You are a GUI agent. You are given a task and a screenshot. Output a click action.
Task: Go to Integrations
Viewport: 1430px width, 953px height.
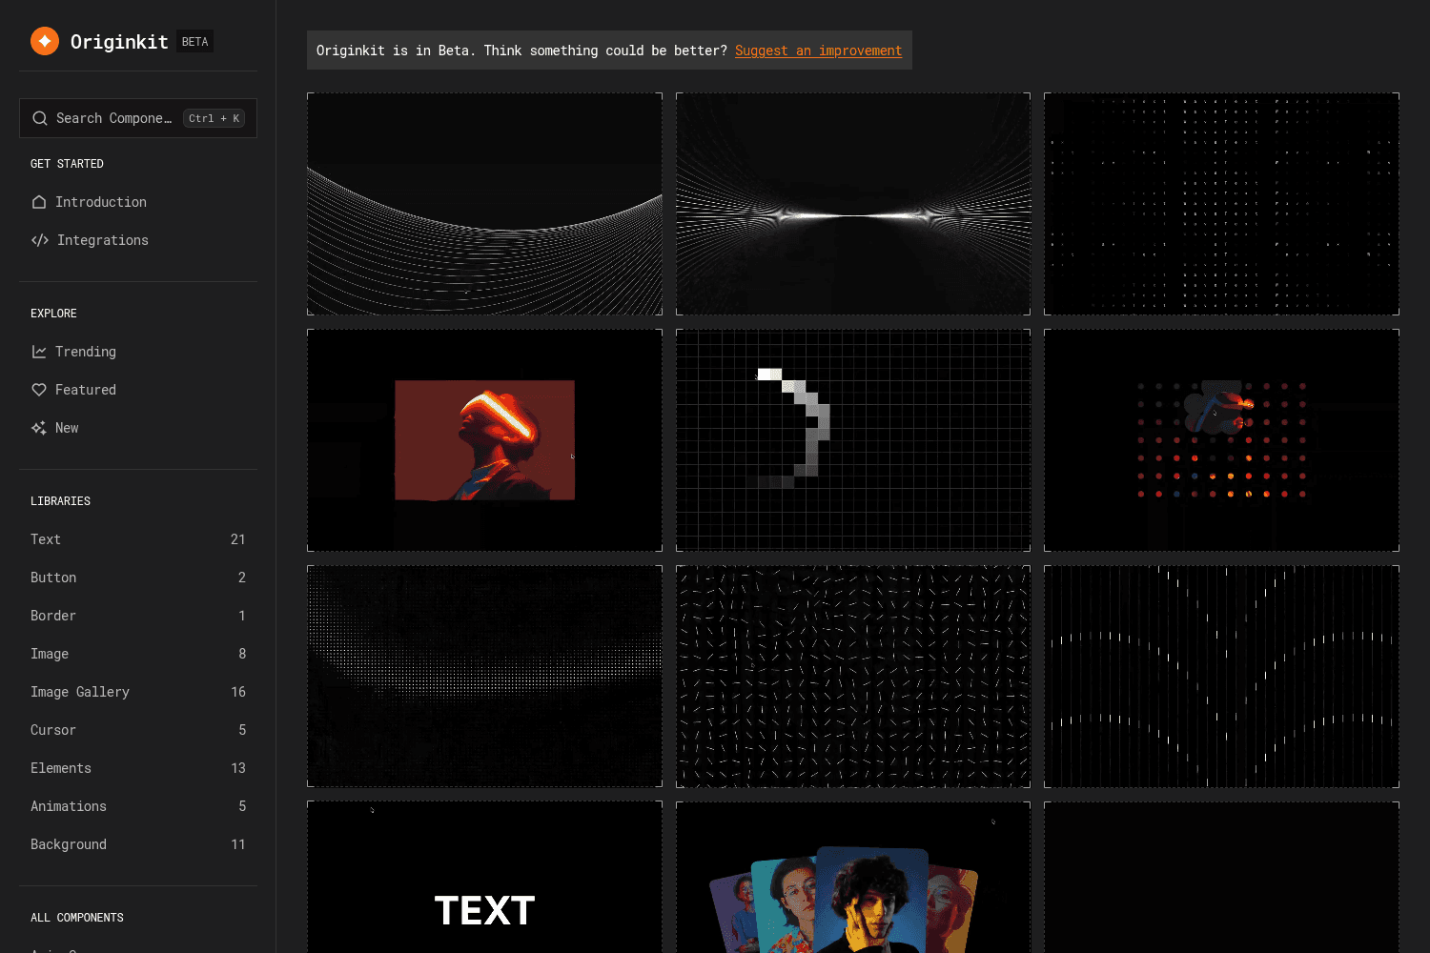[138, 240]
